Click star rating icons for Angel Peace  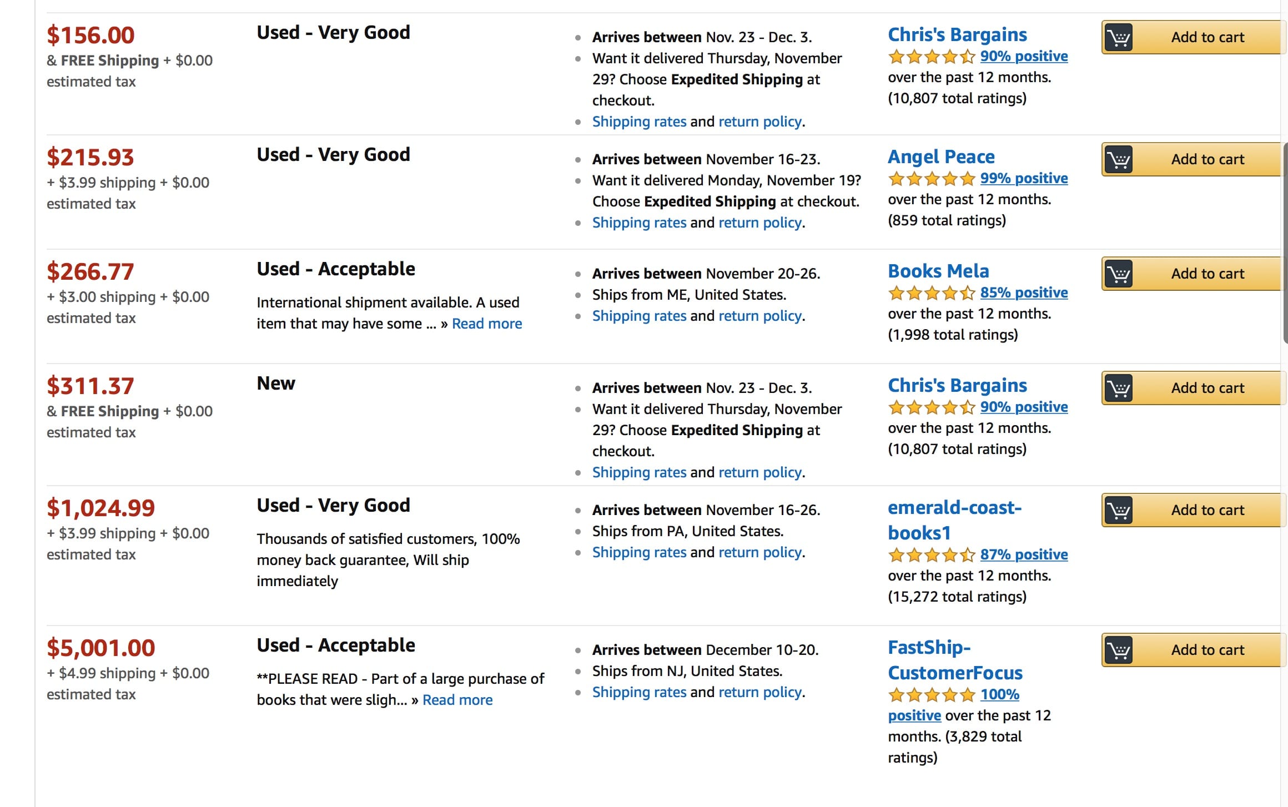[x=932, y=179]
